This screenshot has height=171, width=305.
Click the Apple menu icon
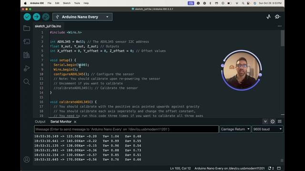25,3
